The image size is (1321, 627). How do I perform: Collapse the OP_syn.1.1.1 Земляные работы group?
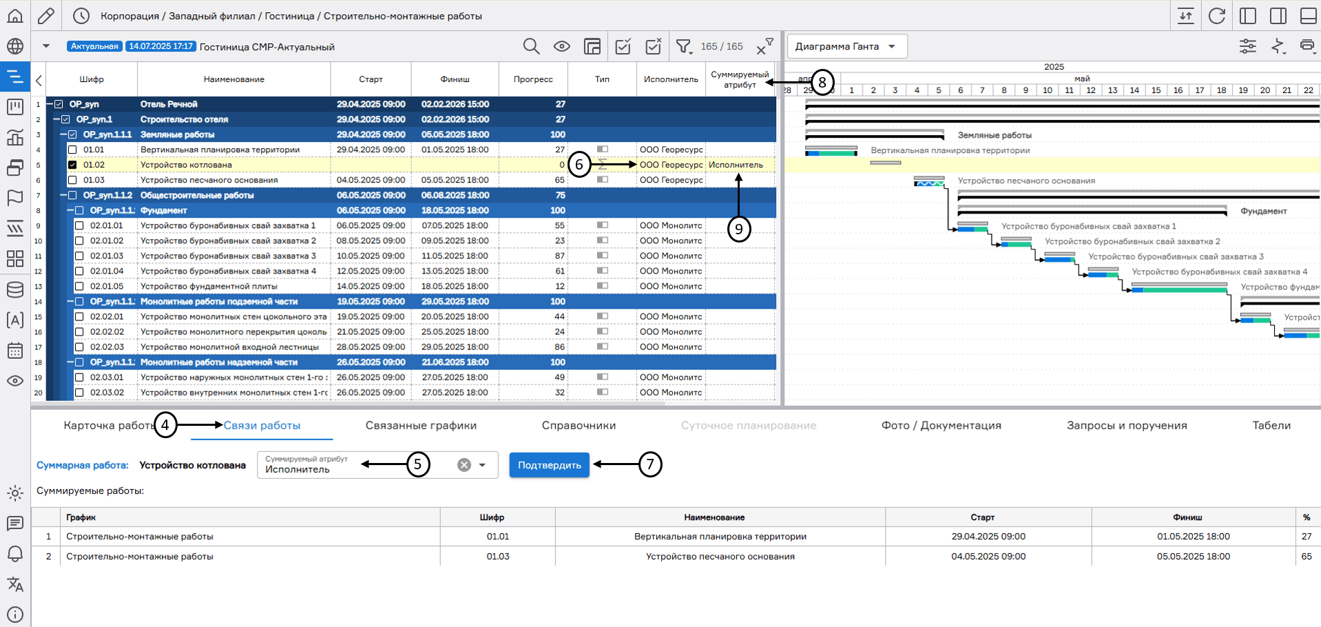click(x=63, y=134)
